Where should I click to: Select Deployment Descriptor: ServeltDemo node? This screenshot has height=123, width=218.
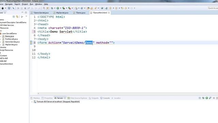pos(13,22)
